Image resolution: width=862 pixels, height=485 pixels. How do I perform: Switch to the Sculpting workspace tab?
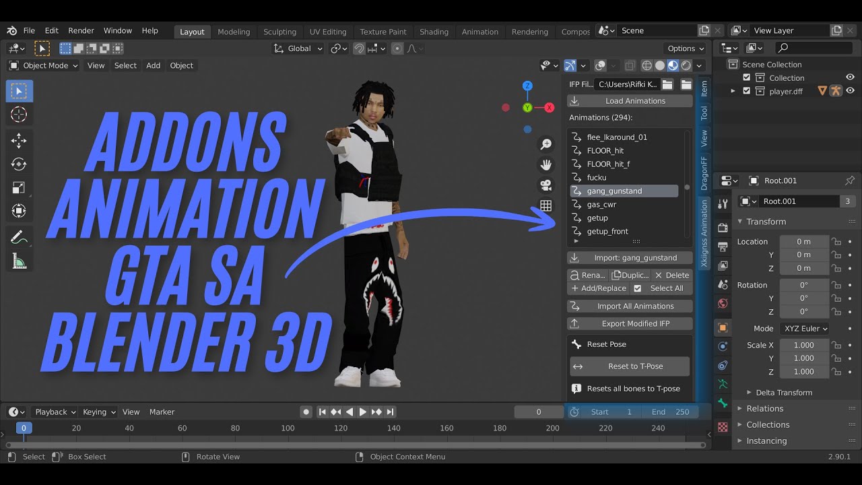[x=279, y=32]
